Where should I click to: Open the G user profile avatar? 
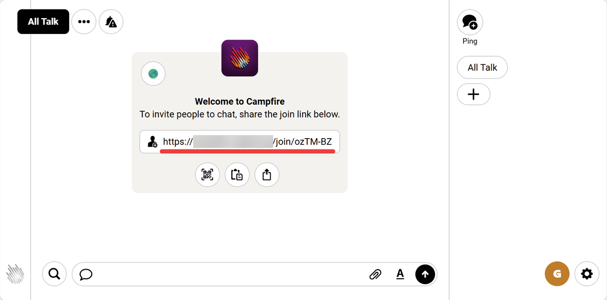pos(557,274)
